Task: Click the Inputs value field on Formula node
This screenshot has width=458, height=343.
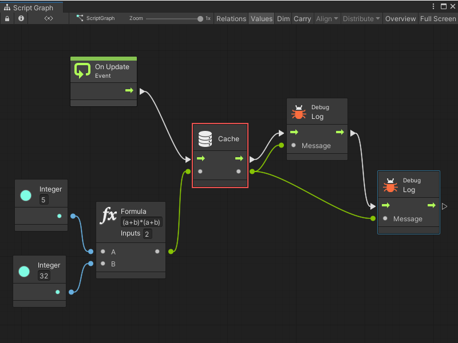Action: tap(148, 234)
